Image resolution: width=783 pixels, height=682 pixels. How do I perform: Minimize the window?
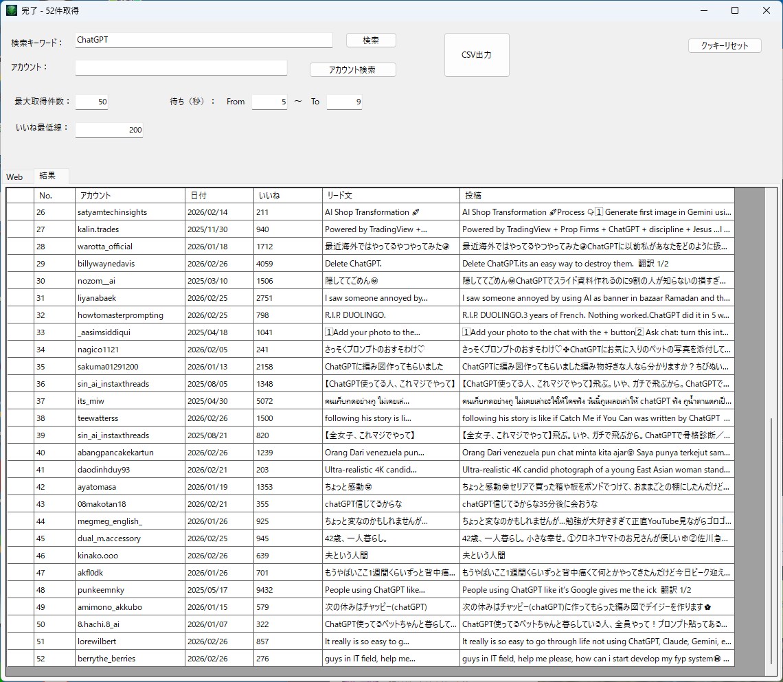click(704, 10)
